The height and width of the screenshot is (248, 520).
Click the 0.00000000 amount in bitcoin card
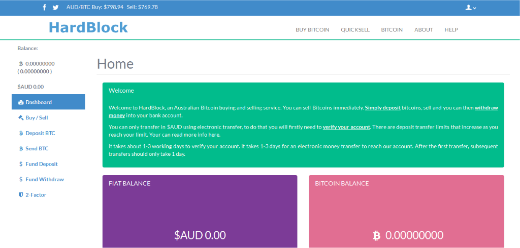pyautogui.click(x=414, y=235)
